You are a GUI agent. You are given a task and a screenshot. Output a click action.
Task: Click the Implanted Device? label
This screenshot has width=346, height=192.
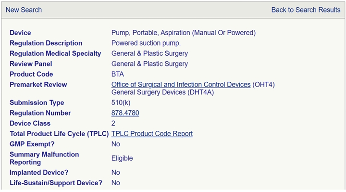[x=39, y=173]
